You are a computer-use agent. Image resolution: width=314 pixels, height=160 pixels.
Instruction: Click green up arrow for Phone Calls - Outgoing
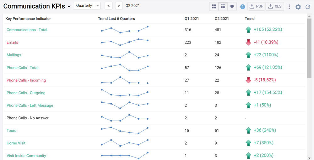click(x=248, y=93)
